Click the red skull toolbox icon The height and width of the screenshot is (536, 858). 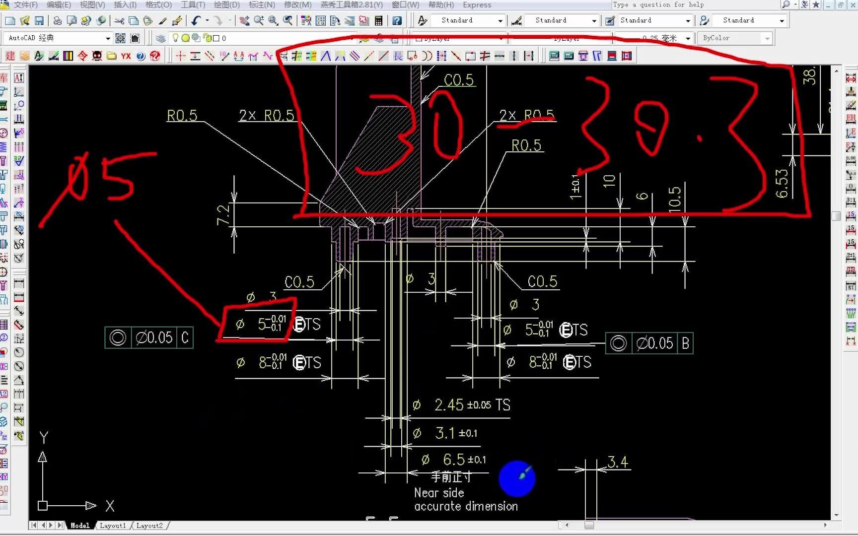[x=97, y=56]
